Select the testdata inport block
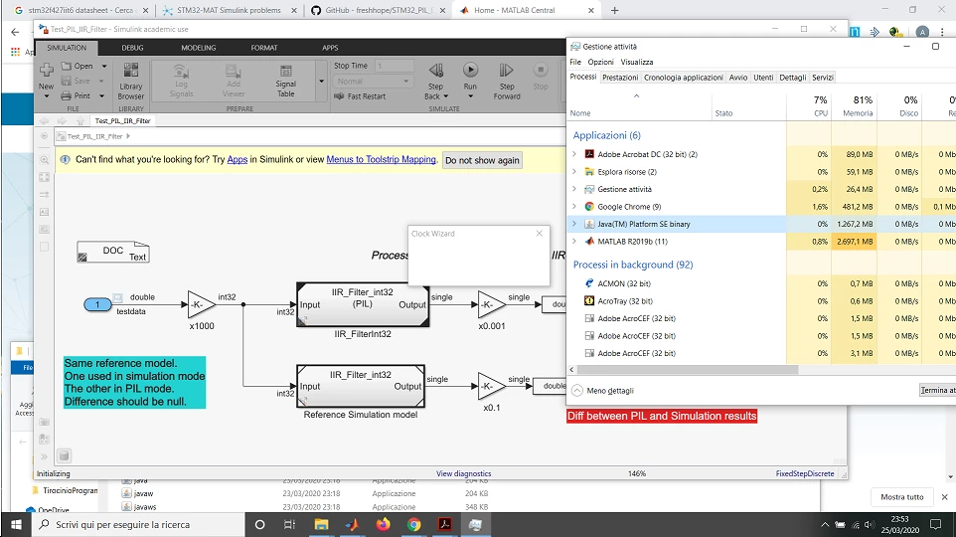 tap(97, 304)
